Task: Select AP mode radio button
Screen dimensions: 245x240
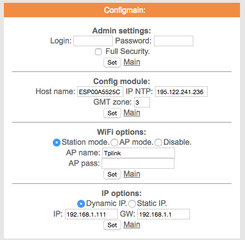Action: (x=114, y=143)
